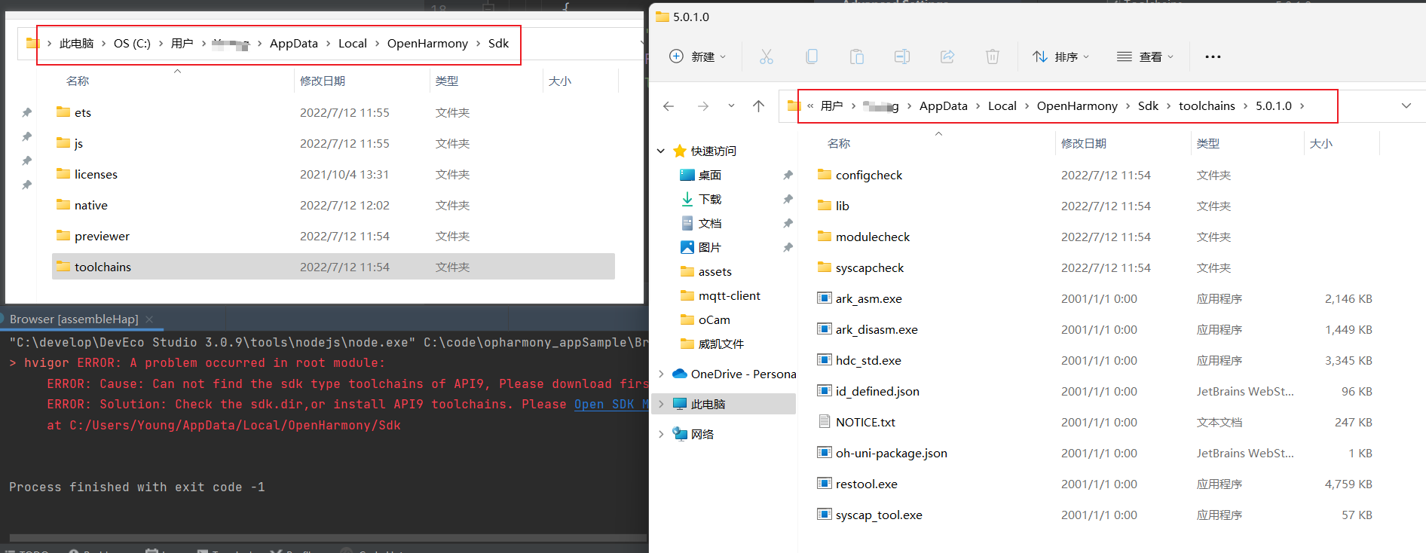Select restool.exe file
Image resolution: width=1426 pixels, height=553 pixels.
point(866,484)
